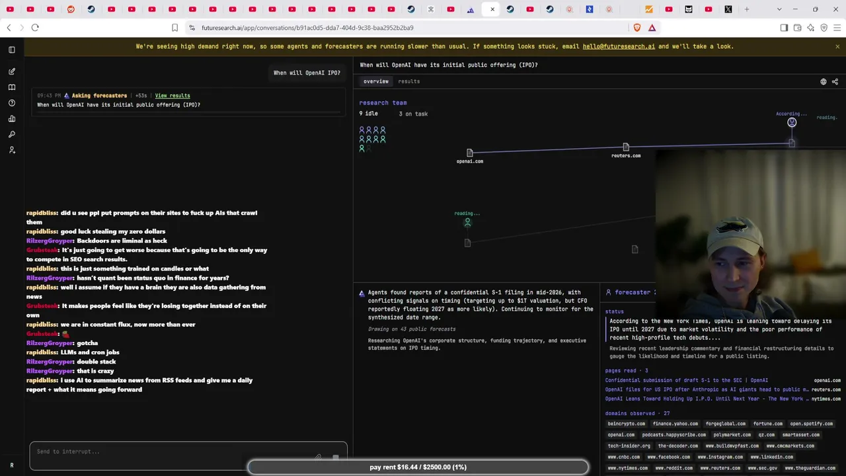Open 'Confidential submission of draft S-1' page link
The height and width of the screenshot is (476, 846).
tap(687, 380)
